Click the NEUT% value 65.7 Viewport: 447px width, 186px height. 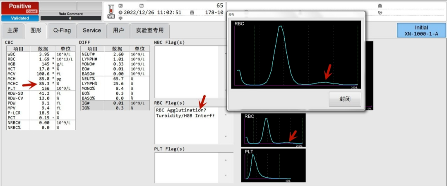(x=118, y=79)
